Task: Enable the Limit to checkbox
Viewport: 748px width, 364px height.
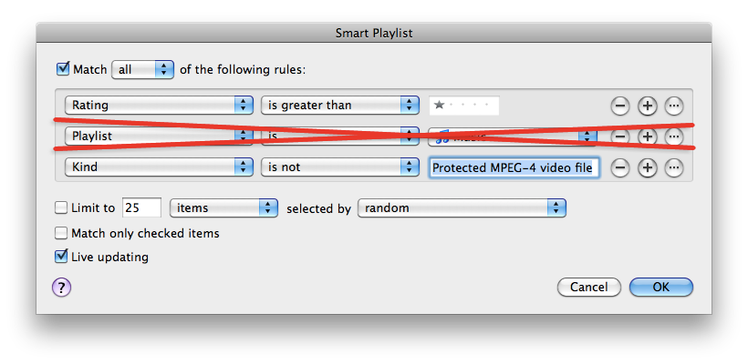Action: [61, 207]
